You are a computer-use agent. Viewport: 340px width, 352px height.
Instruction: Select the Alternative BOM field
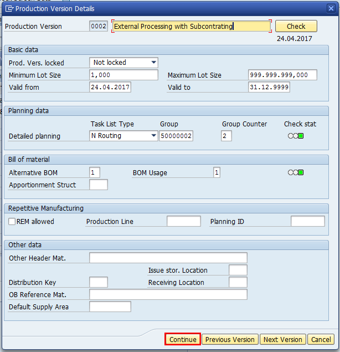(95, 172)
